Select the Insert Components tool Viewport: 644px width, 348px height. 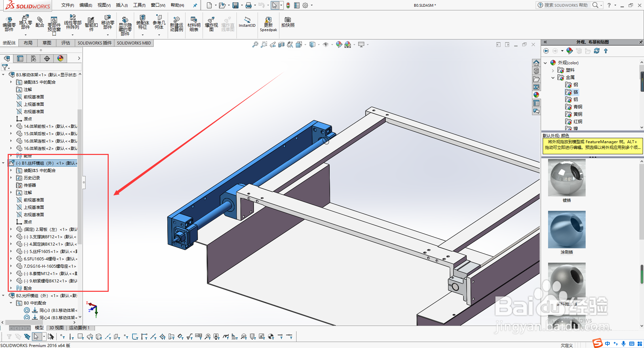pyautogui.click(x=25, y=24)
